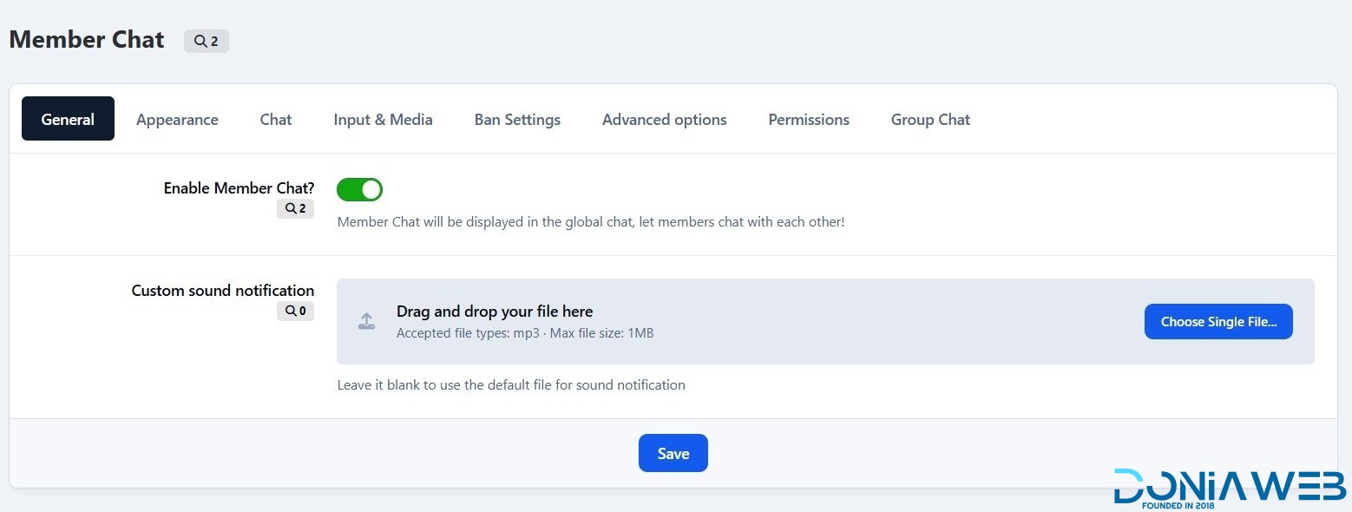Click the Custom sound notification label
This screenshot has width=1352, height=512.
[223, 290]
